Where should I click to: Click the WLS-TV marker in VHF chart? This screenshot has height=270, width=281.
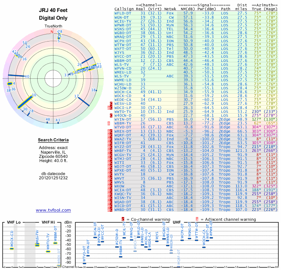(37, 245)
